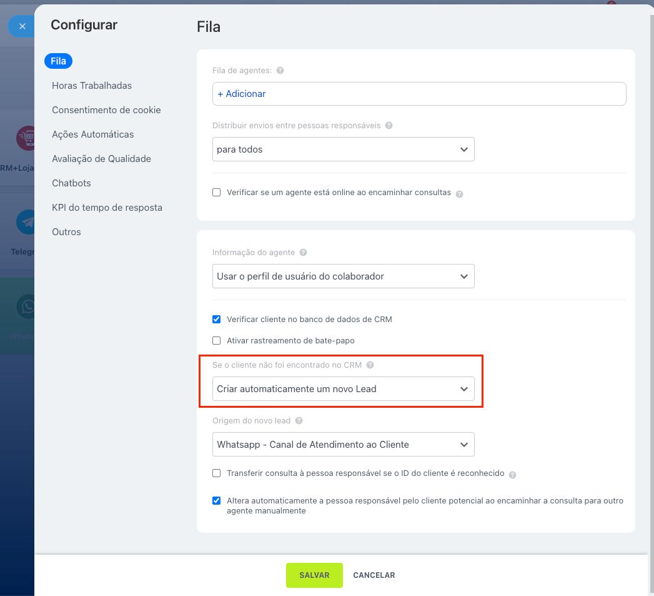The image size is (654, 596).
Task: Enable agent online verification checkbox
Action: click(x=217, y=193)
